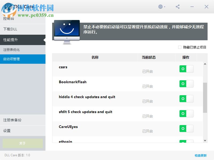Turn off the BookmarkFlash startup item
Image resolution: width=214 pixels, height=160 pixels.
pyautogui.click(x=186, y=84)
